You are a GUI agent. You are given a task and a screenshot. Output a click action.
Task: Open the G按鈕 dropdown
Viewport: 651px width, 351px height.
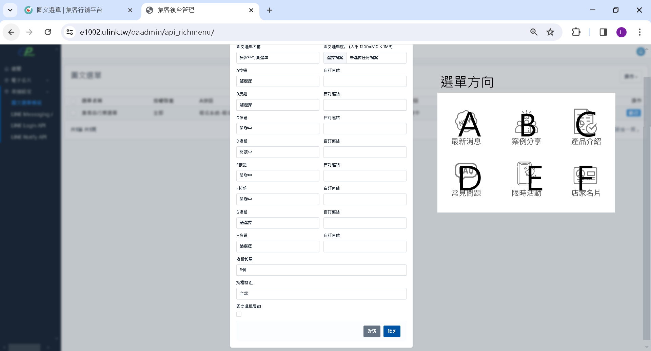click(278, 223)
